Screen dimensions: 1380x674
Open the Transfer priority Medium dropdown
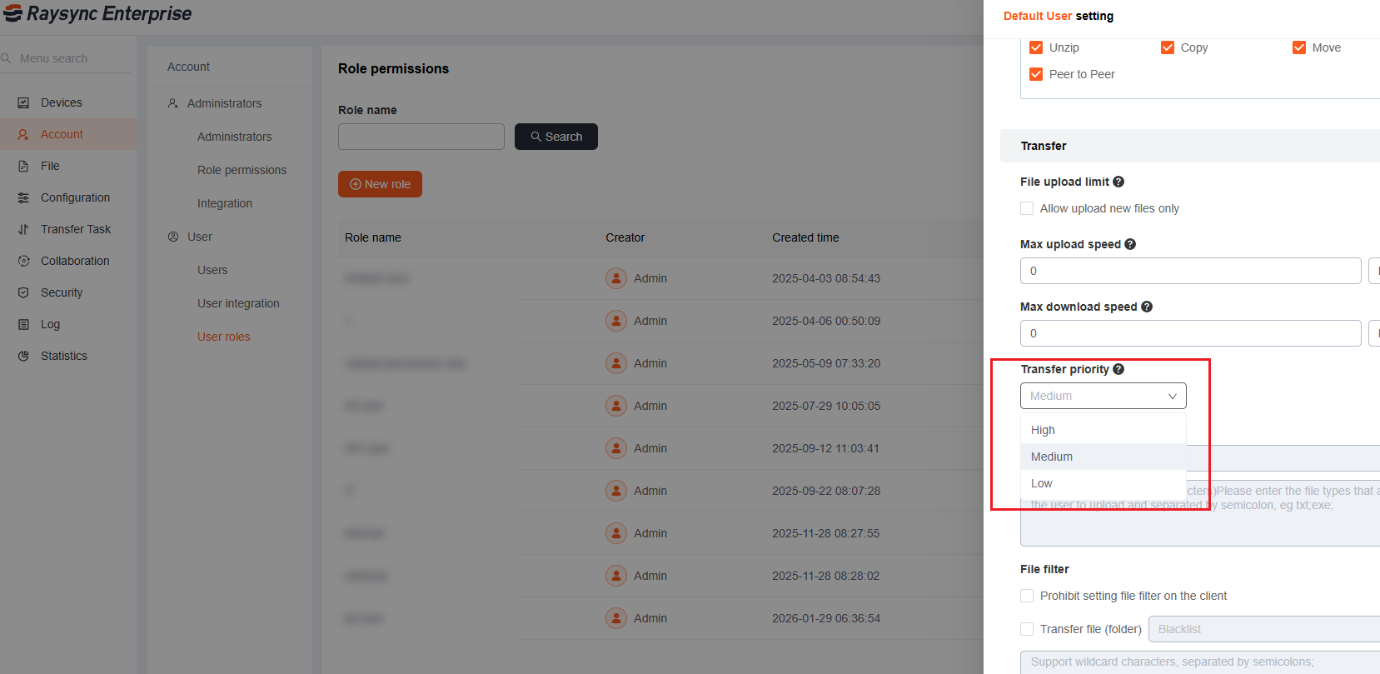coord(1103,396)
